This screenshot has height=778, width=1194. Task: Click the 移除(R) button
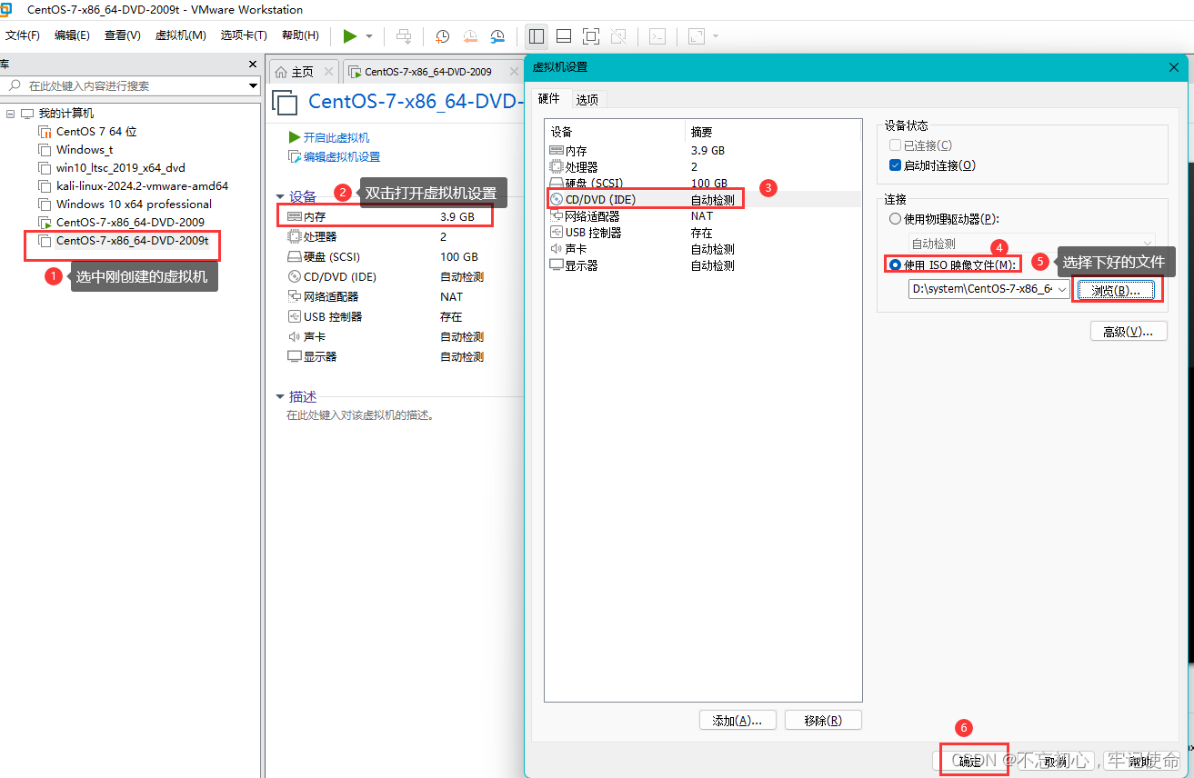pyautogui.click(x=823, y=720)
